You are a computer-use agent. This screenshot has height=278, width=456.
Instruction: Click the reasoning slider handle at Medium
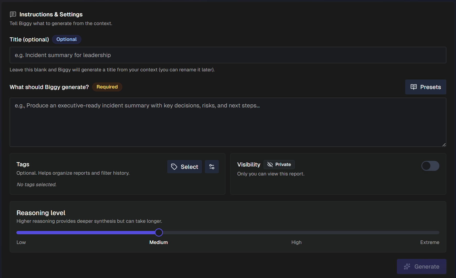(159, 232)
